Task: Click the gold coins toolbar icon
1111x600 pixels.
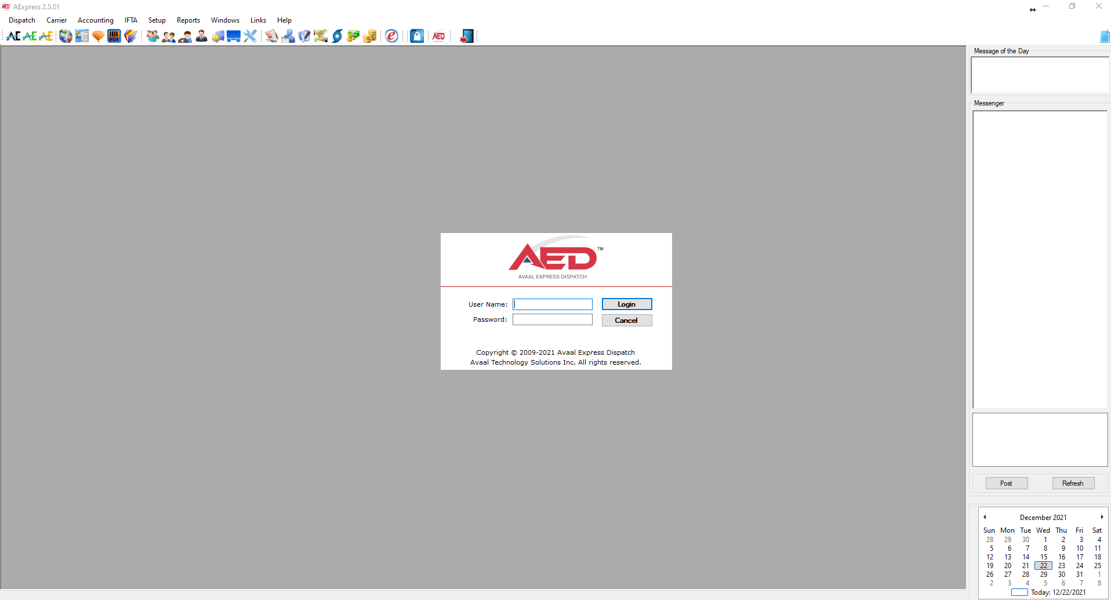Action: (x=369, y=36)
